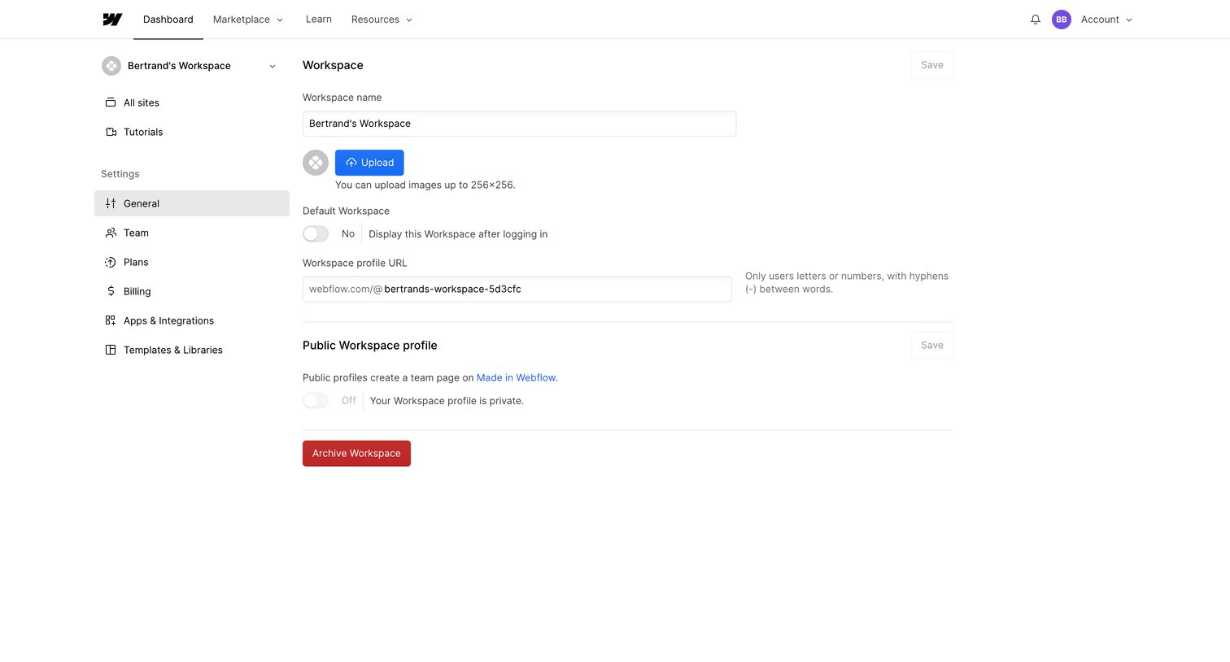Click Save in the Workspace section
Screen dimensions: 1230x662
point(932,65)
